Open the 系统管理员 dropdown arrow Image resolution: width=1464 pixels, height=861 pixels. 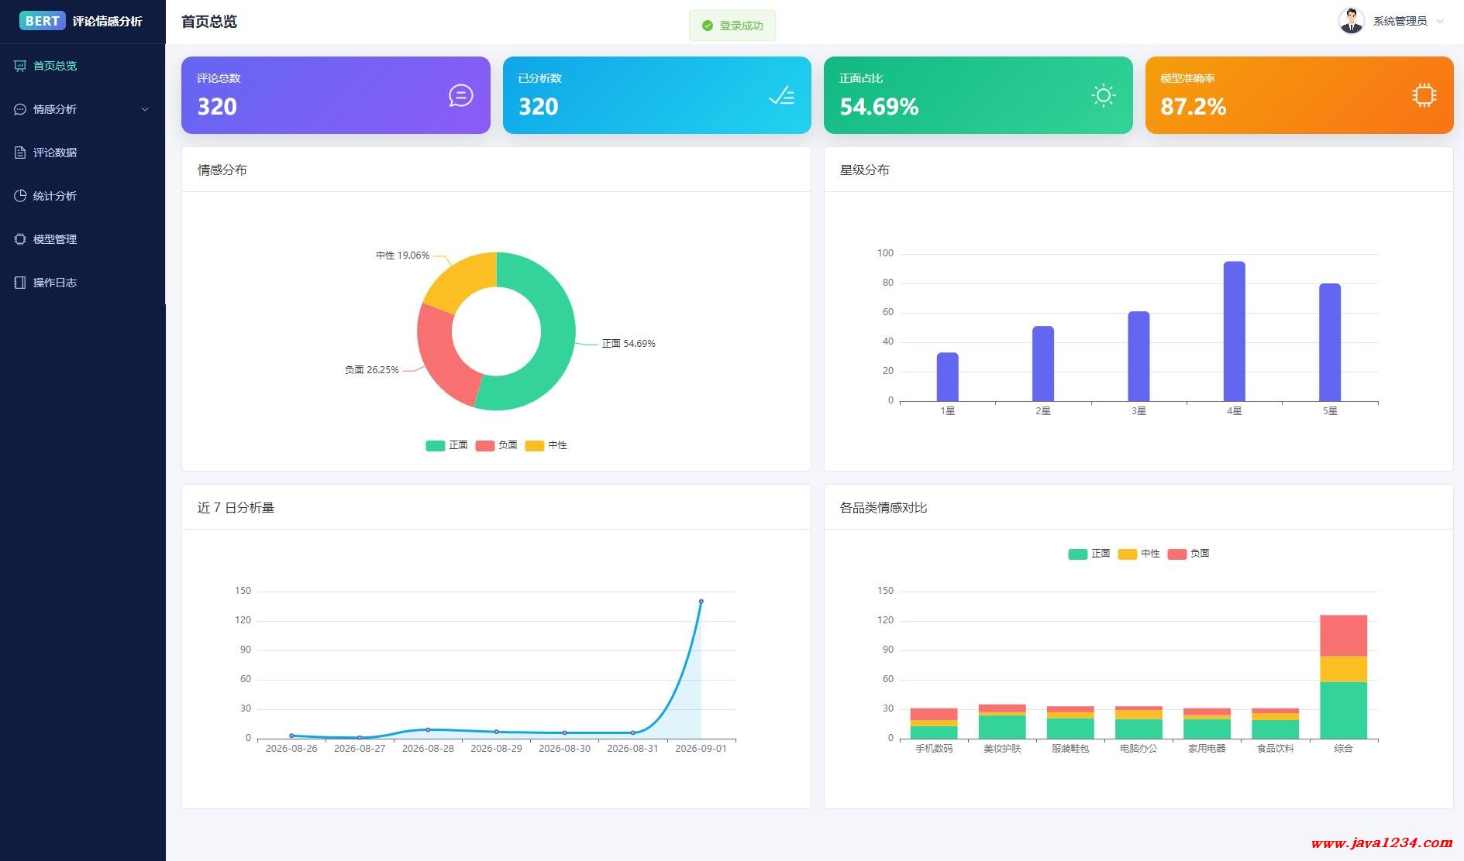(1440, 22)
